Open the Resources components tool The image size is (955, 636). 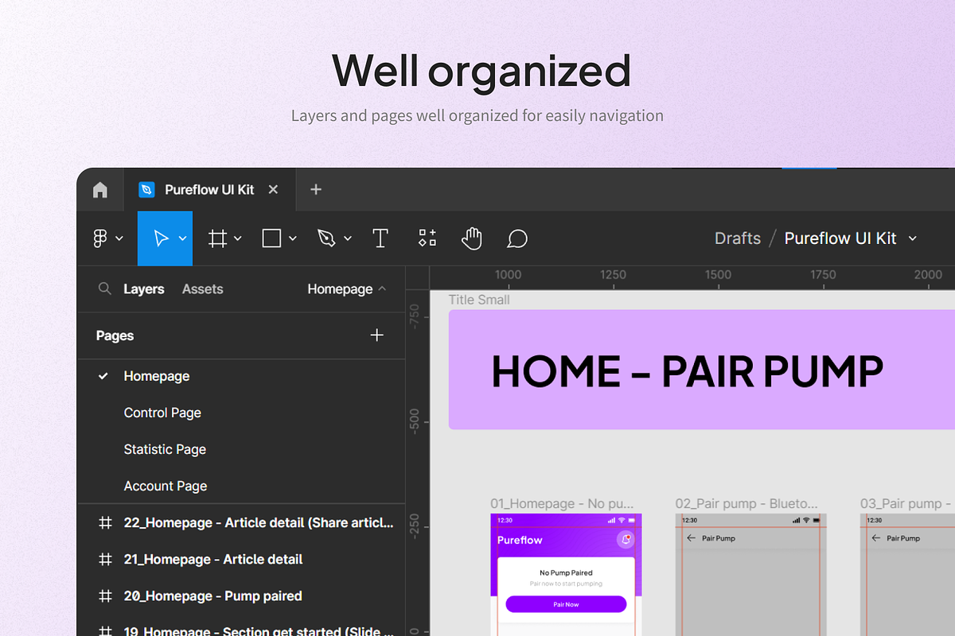tap(427, 238)
